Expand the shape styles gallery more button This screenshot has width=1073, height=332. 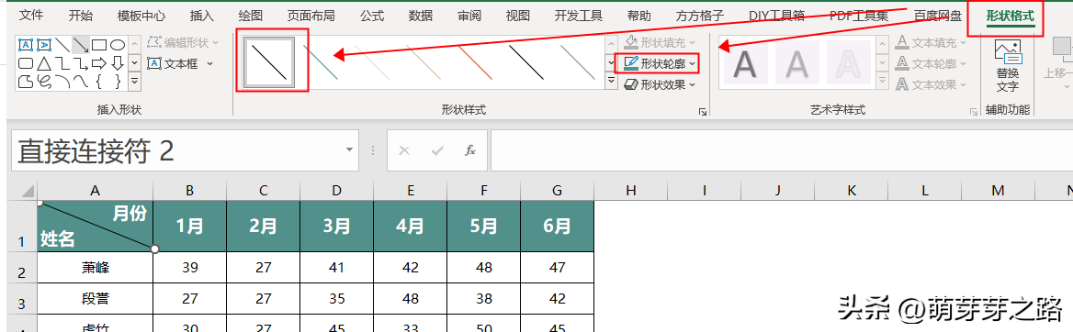pyautogui.click(x=612, y=82)
